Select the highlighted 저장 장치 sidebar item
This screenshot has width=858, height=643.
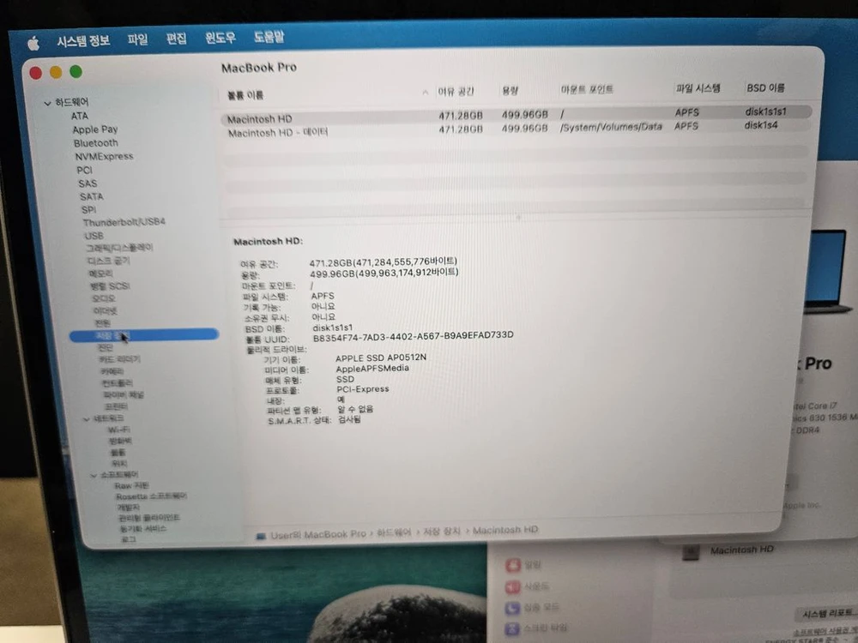click(x=144, y=335)
